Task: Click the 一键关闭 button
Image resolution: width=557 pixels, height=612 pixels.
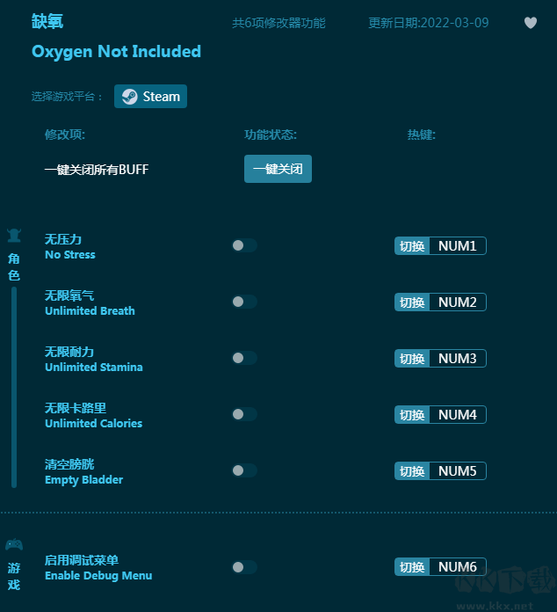Action: tap(278, 169)
